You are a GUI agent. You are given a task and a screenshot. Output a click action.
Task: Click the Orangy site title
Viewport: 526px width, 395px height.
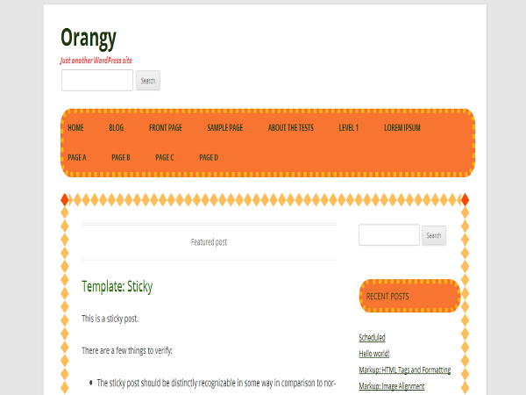point(89,39)
